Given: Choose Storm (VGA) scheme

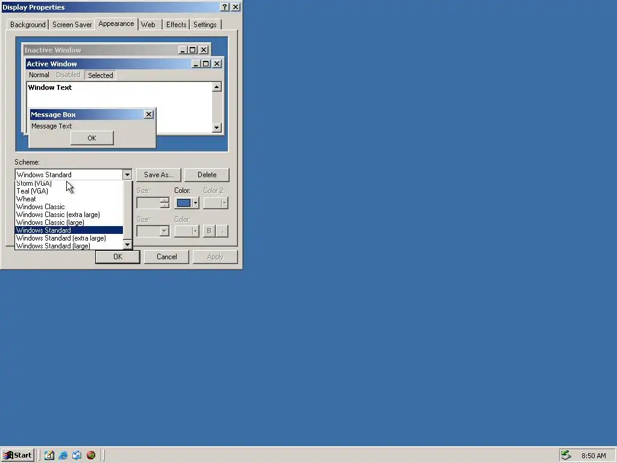Looking at the screenshot, I should (69, 183).
